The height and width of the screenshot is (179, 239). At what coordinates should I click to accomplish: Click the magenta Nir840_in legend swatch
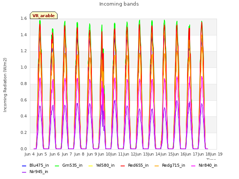point(193,166)
